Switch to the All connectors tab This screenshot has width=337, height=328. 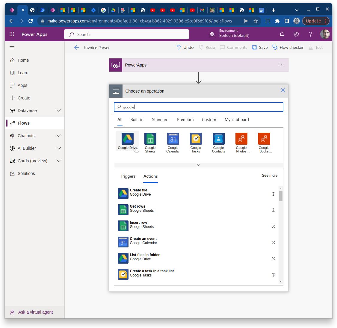tap(120, 120)
